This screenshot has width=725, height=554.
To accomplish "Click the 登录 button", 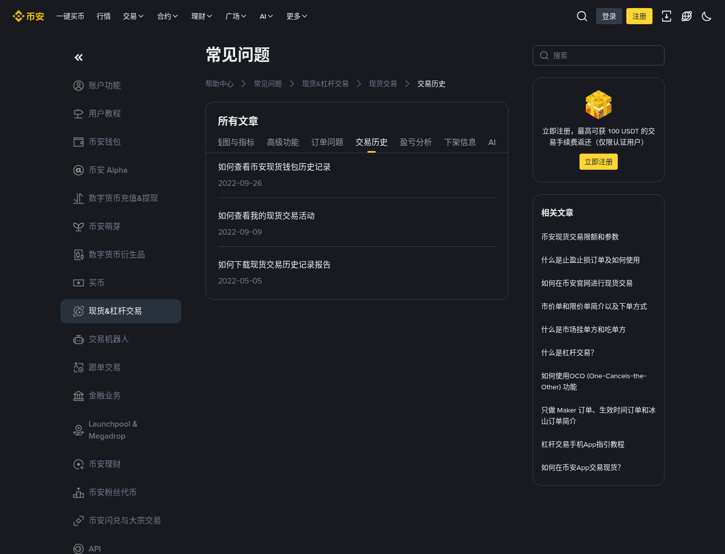I will coord(609,16).
